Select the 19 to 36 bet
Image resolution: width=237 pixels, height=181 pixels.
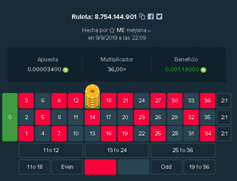(x=199, y=167)
